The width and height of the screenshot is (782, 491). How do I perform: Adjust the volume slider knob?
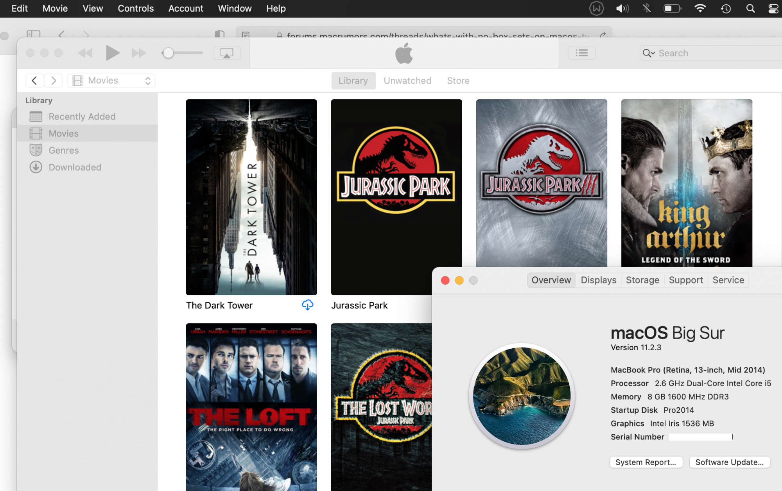(x=168, y=53)
